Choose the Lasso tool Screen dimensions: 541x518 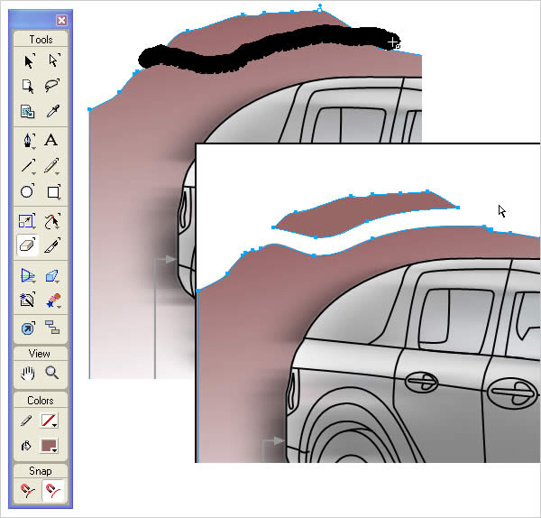click(52, 86)
